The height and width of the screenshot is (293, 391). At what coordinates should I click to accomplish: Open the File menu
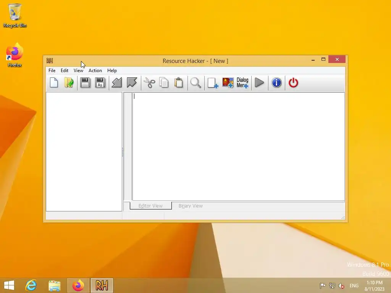52,71
